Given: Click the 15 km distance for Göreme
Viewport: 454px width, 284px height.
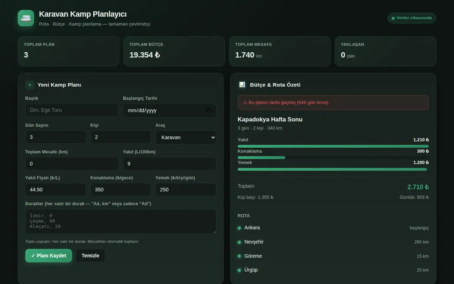Looking at the screenshot, I should 423,256.
